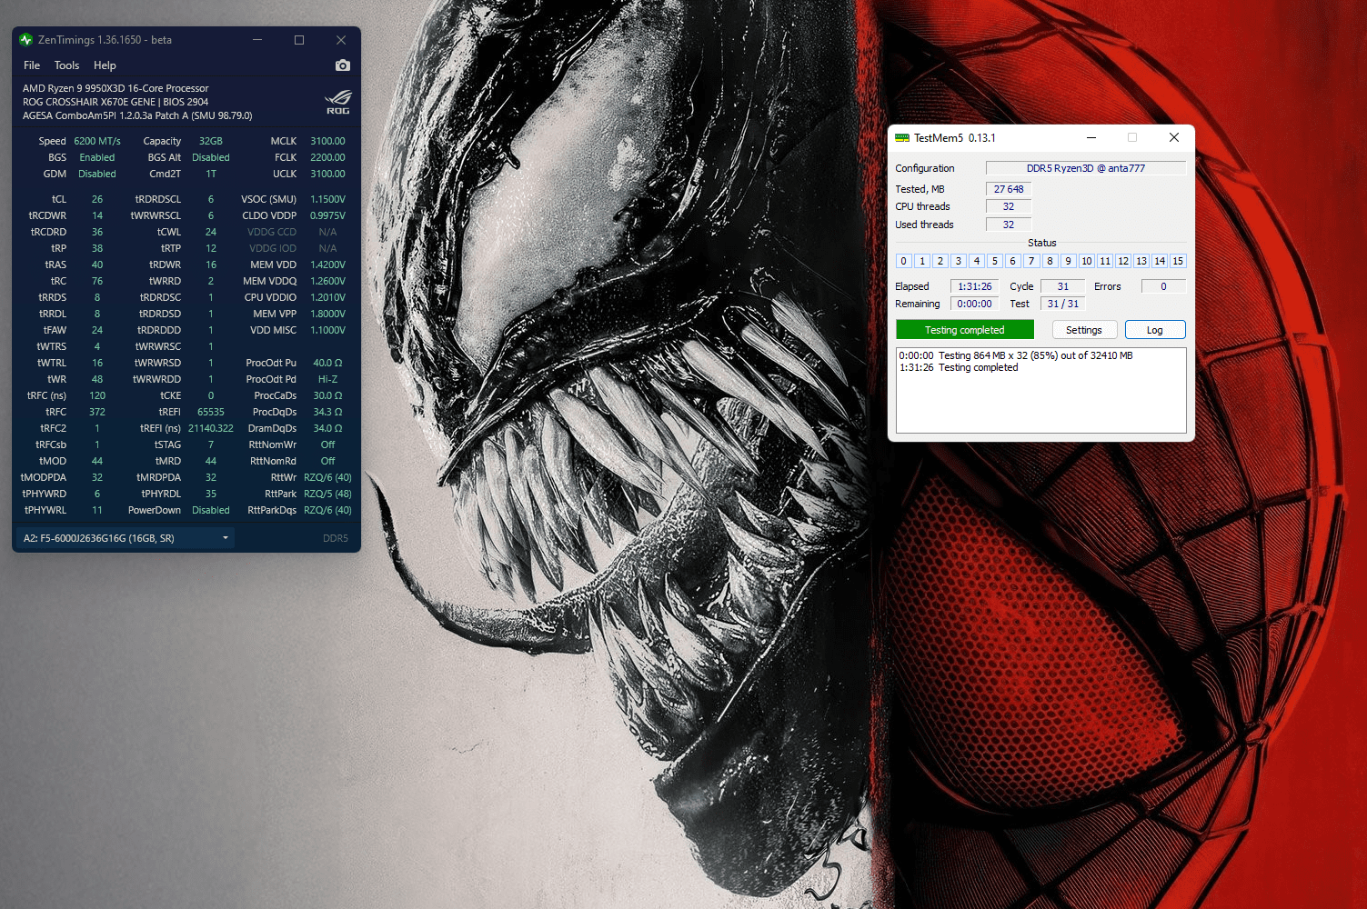This screenshot has width=1367, height=909.
Task: Click the MEM VDDQ value 1.2600V
Action: point(327,281)
